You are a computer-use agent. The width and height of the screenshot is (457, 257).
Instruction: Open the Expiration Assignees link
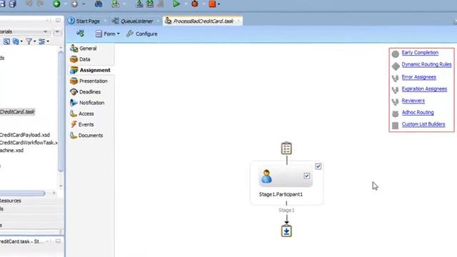pos(424,89)
